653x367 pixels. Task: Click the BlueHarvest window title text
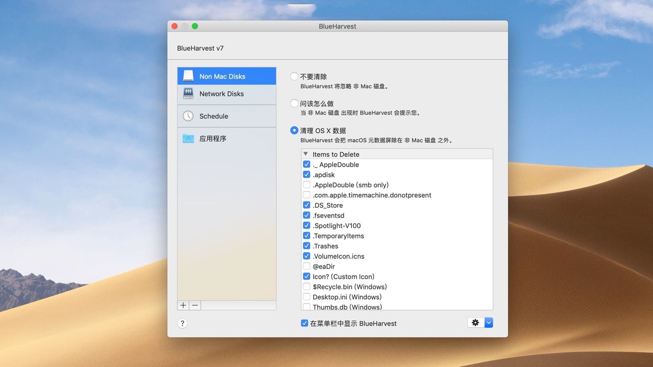point(337,26)
